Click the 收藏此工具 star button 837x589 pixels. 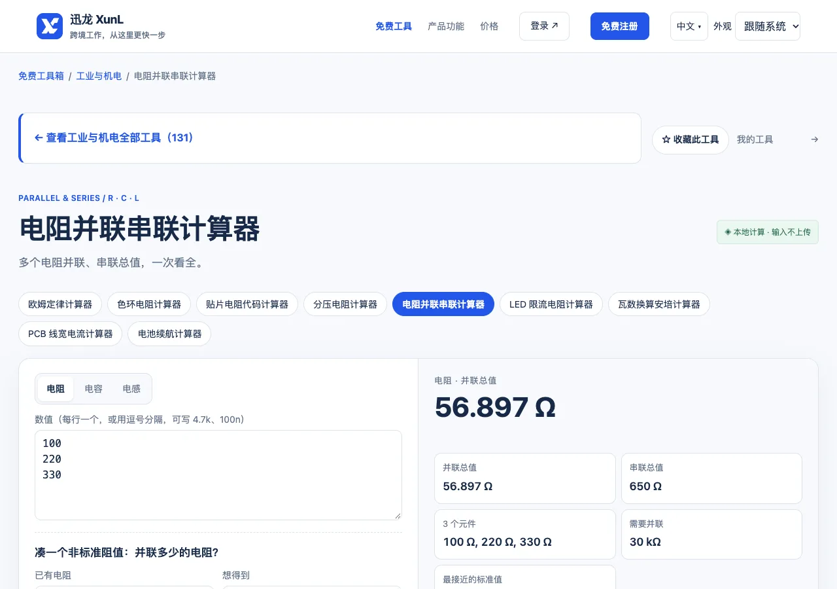click(691, 140)
